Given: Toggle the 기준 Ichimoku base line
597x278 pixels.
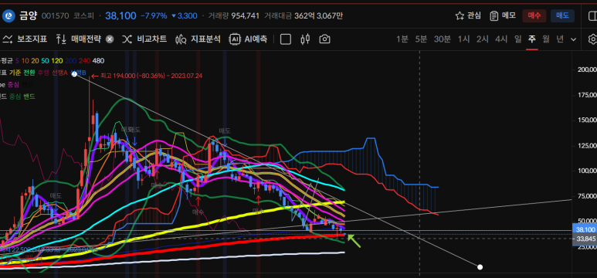Looking at the screenshot, I should (15, 73).
